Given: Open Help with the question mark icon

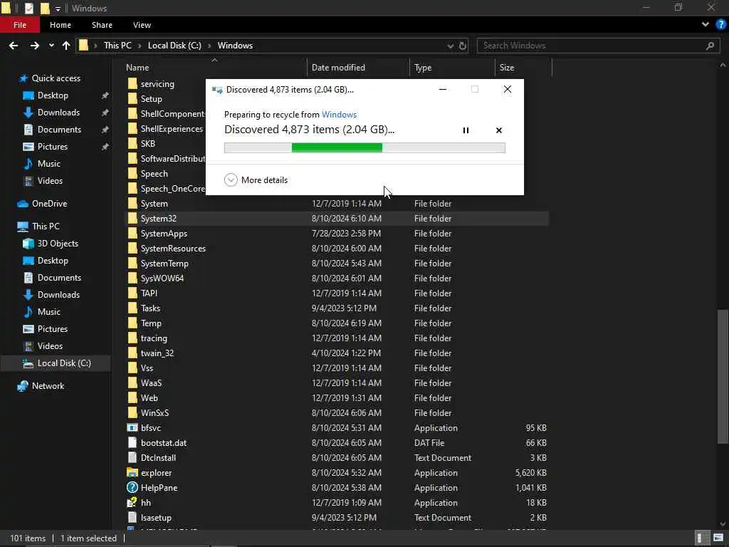Looking at the screenshot, I should click(x=720, y=25).
